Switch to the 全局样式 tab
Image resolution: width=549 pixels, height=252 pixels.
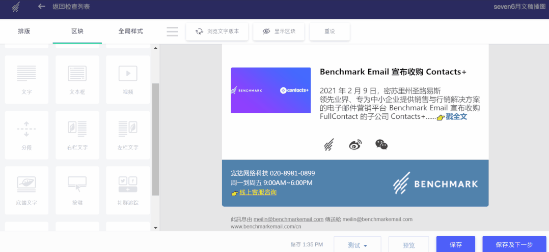(130, 31)
